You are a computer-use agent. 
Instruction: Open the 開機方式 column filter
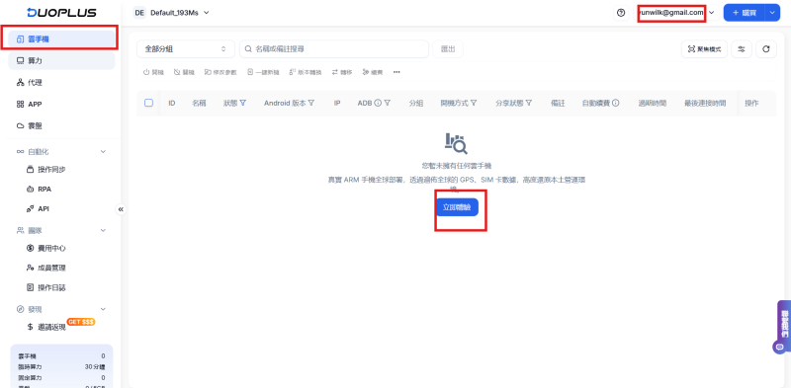click(x=474, y=103)
